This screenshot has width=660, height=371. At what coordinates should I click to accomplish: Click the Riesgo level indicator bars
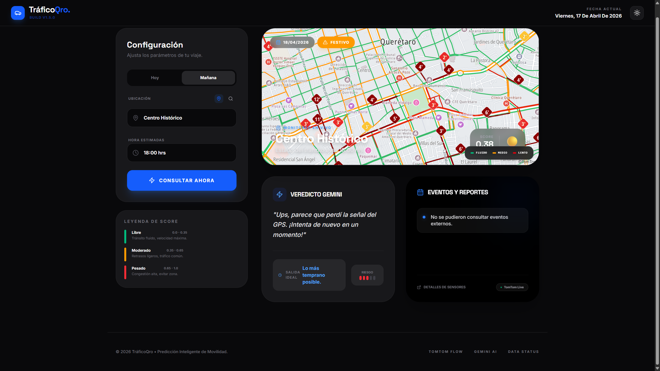(x=367, y=278)
